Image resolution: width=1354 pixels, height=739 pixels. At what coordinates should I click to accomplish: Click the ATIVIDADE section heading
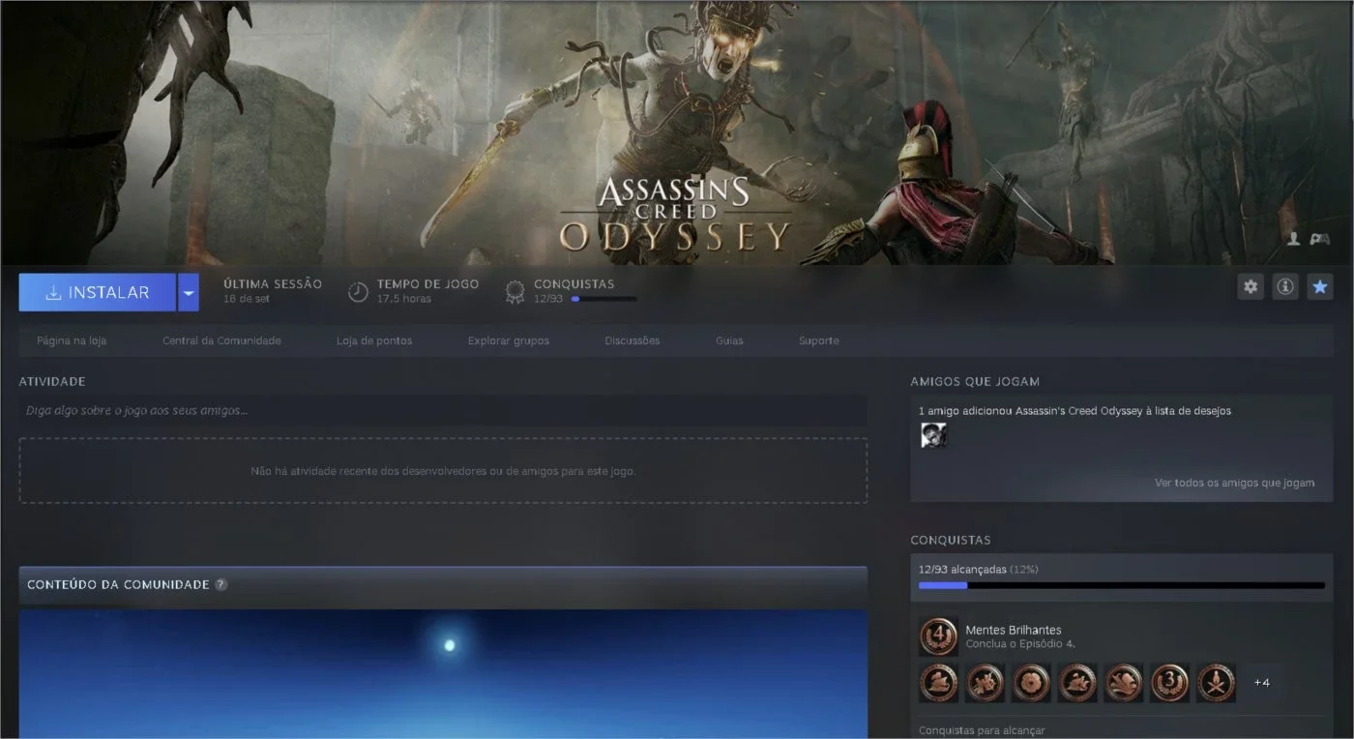tap(52, 381)
